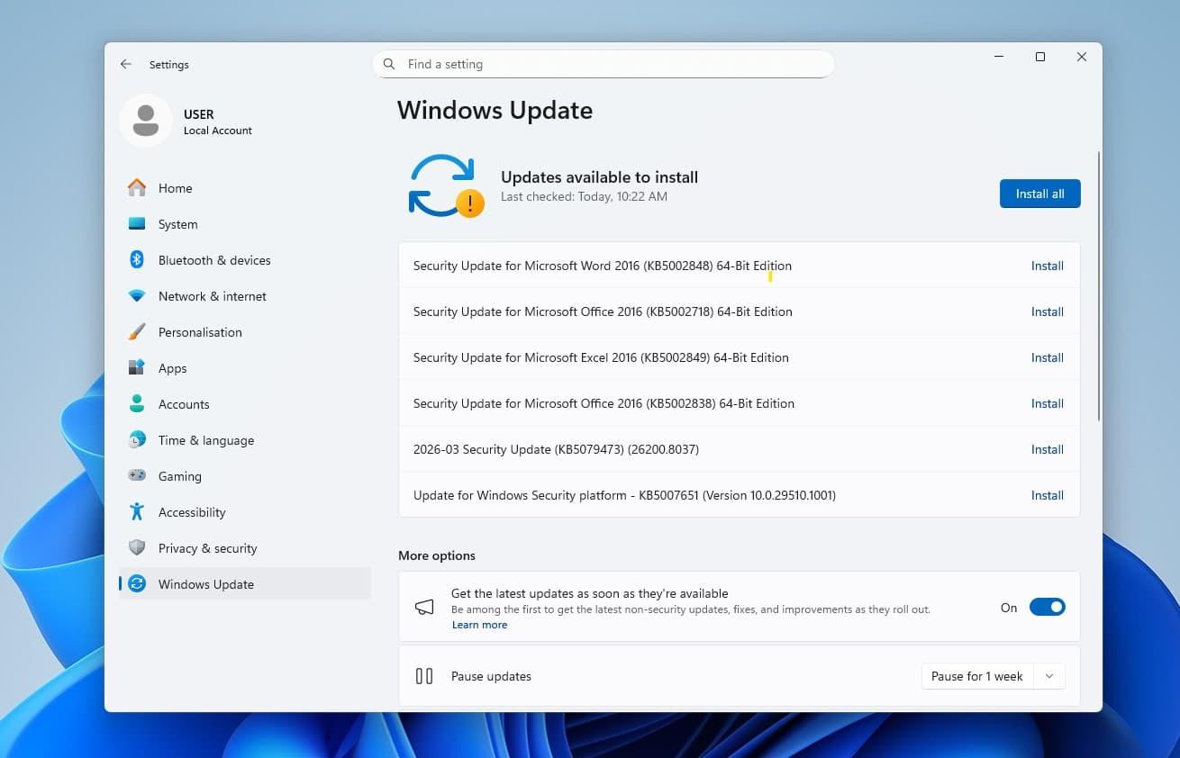This screenshot has width=1180, height=758.
Task: Open Personalisation via paintbrush icon
Action: 137,332
